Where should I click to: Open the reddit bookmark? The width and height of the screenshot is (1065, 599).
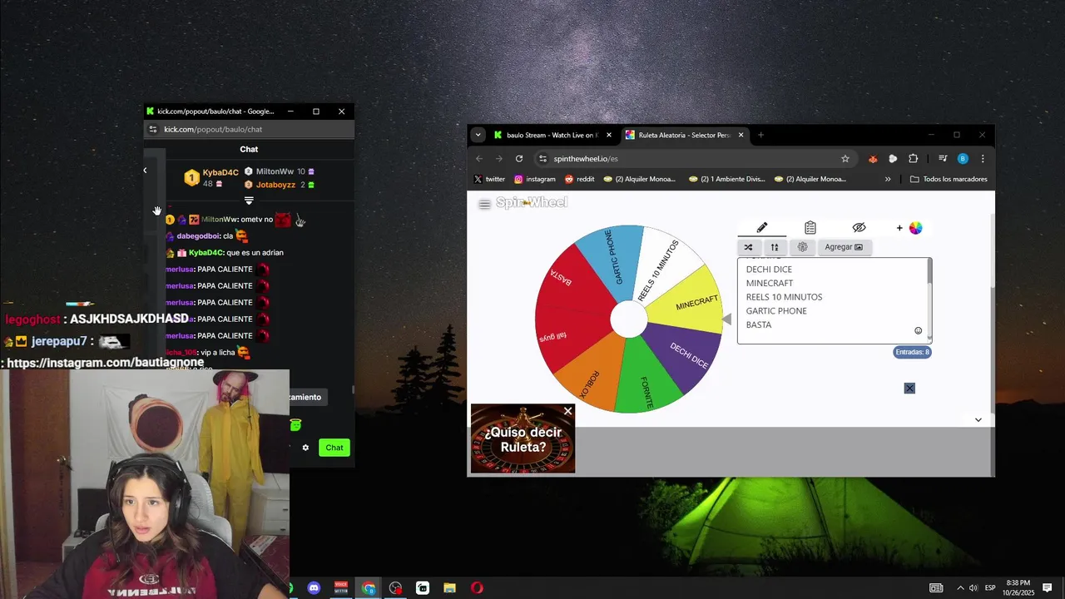[x=579, y=179]
